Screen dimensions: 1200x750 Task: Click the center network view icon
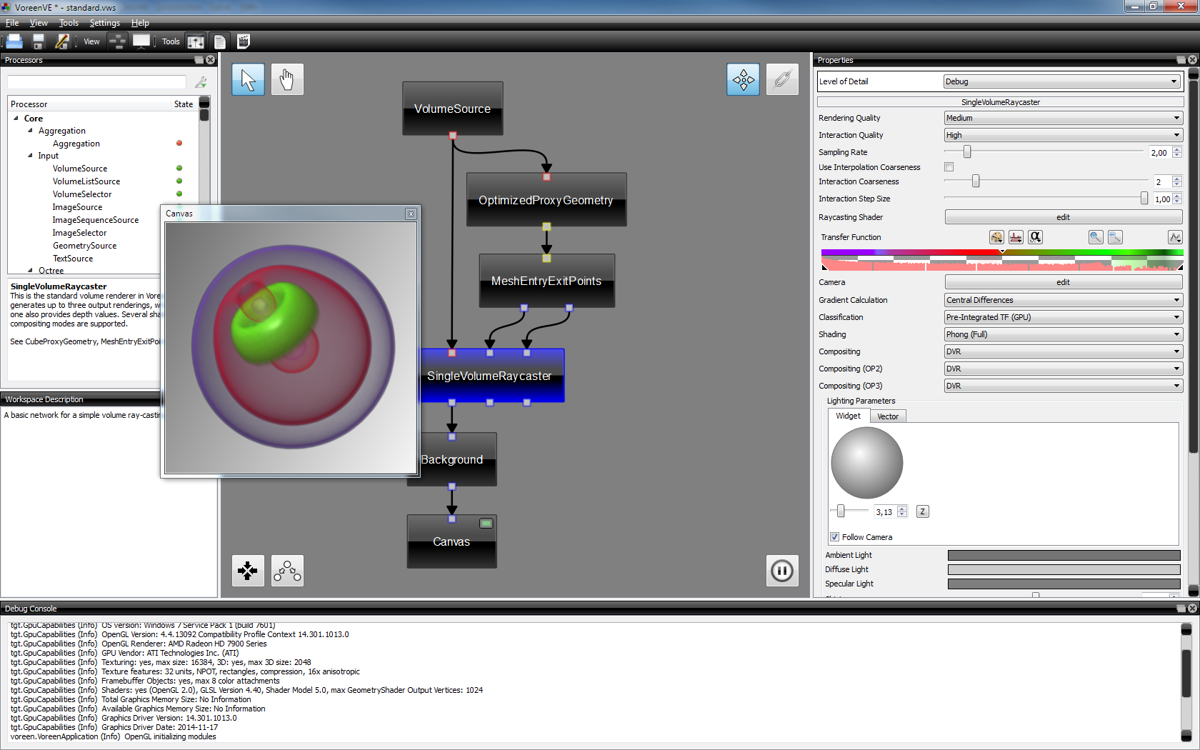(x=248, y=571)
